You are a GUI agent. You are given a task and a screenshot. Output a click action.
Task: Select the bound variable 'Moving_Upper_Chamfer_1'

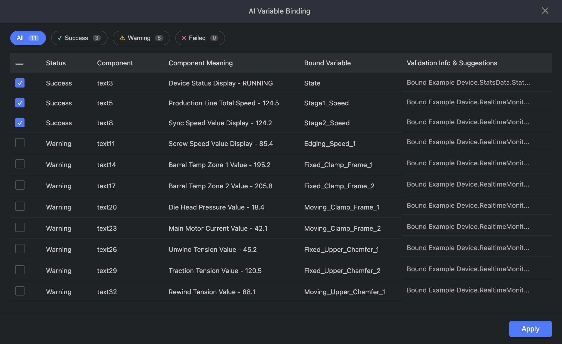point(345,292)
